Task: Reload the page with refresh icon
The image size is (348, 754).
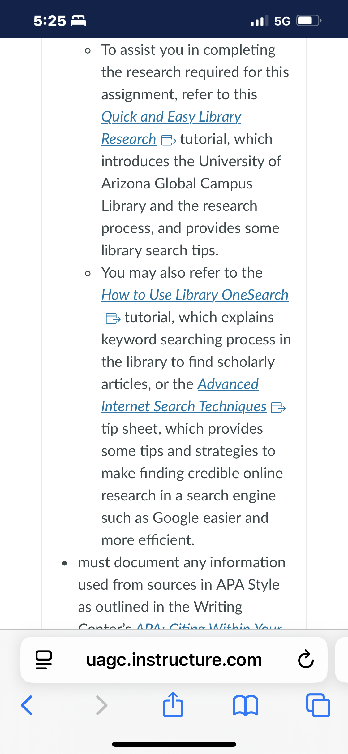Action: pyautogui.click(x=306, y=660)
